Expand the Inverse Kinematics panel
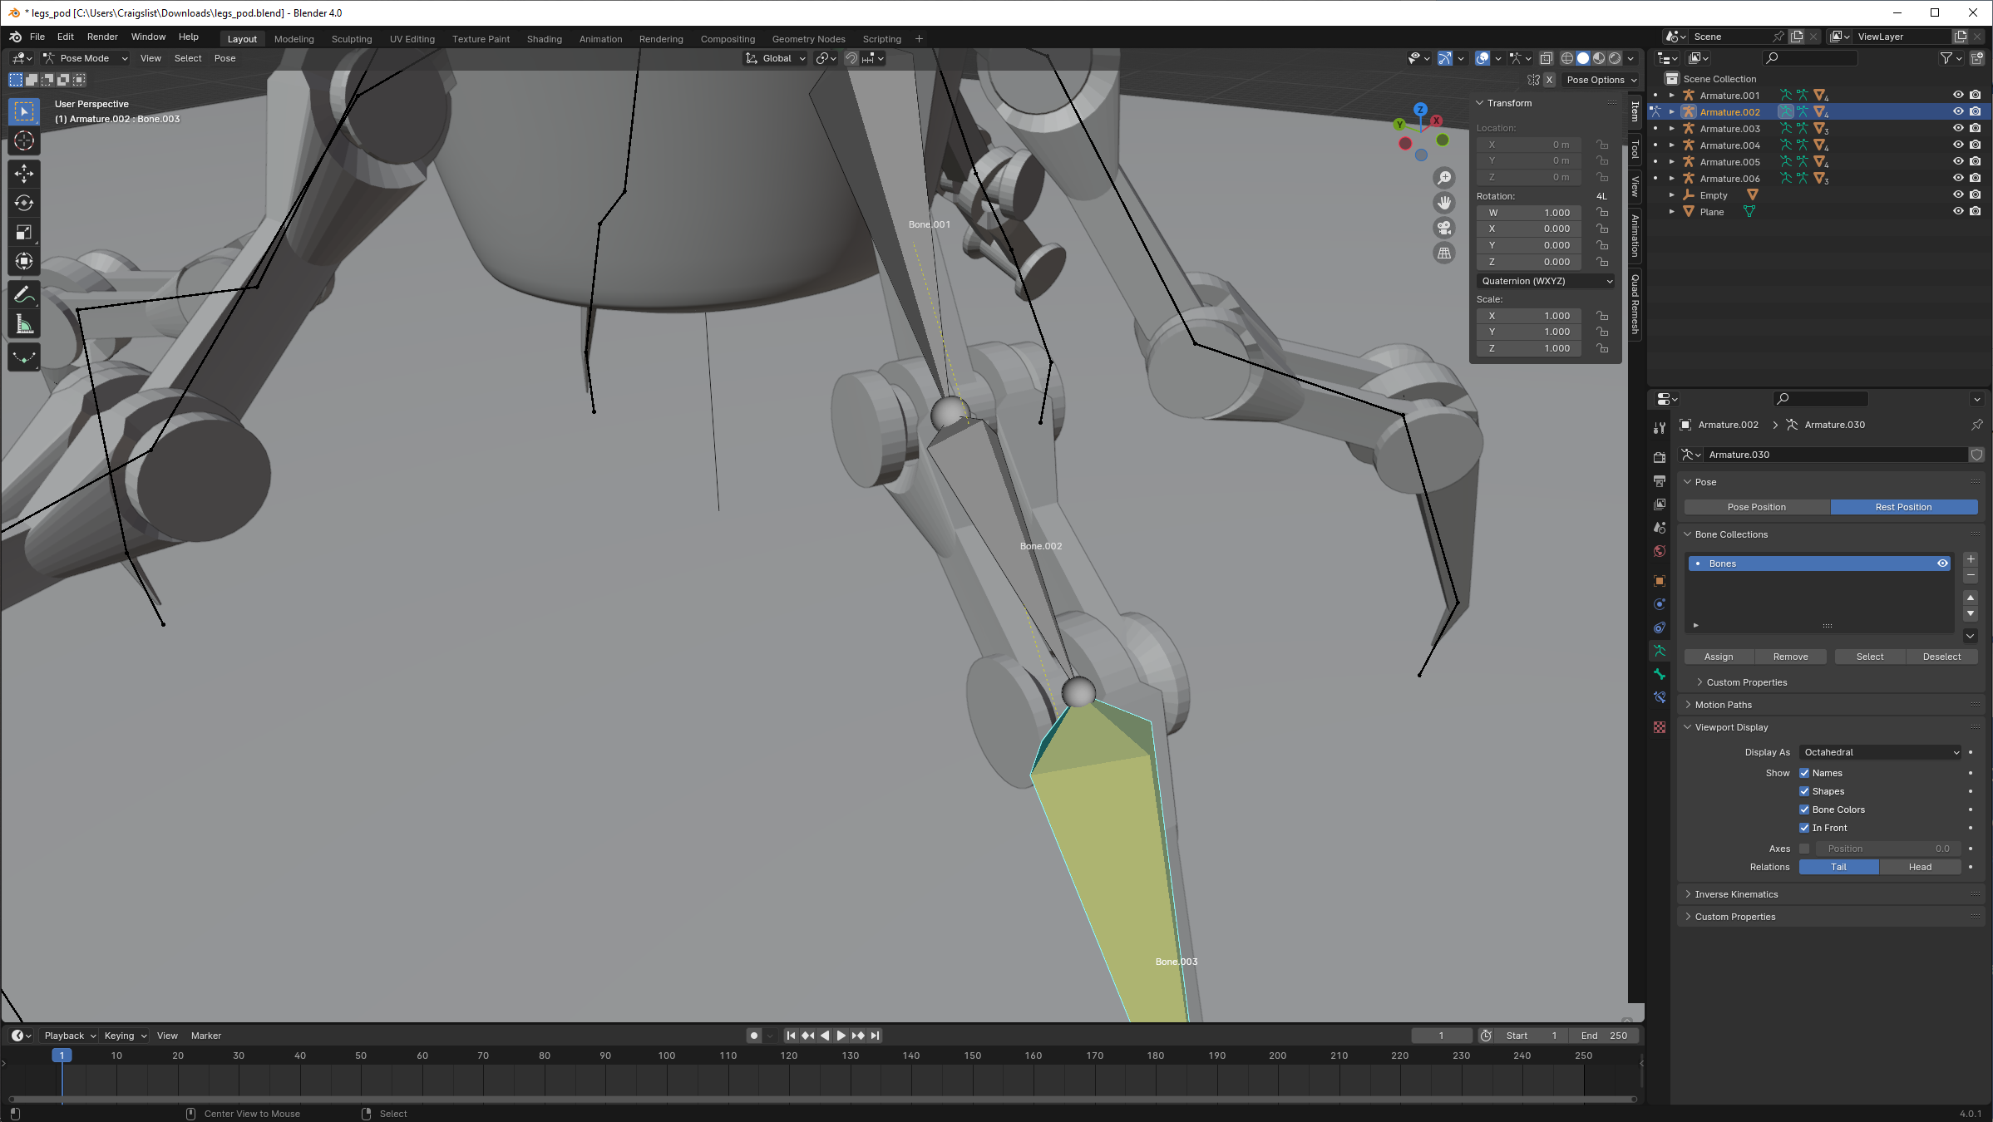The height and width of the screenshot is (1122, 1993). (x=1736, y=894)
